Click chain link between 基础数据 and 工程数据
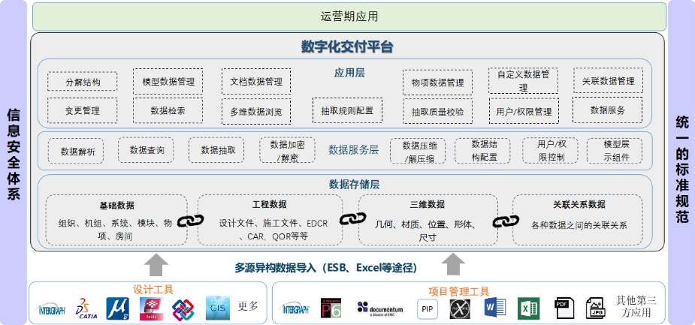Screen dimensions: 695x325 (x=190, y=220)
